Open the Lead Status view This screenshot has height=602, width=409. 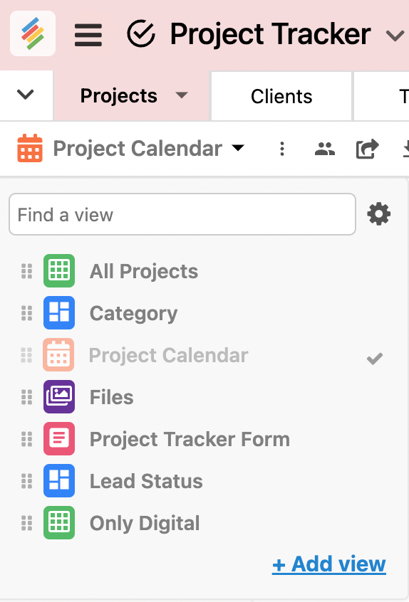pos(146,481)
